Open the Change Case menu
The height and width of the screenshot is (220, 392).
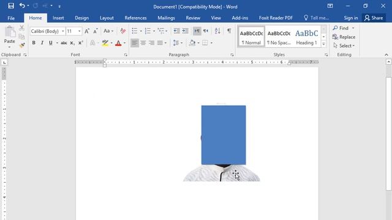click(108, 31)
